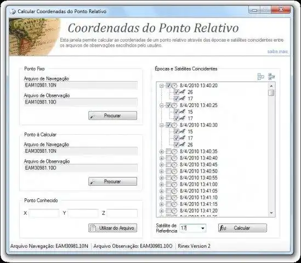Check the epoch 8/4/2010 13:40:35 checkbox
The height and width of the screenshot is (263, 301).
click(168, 152)
